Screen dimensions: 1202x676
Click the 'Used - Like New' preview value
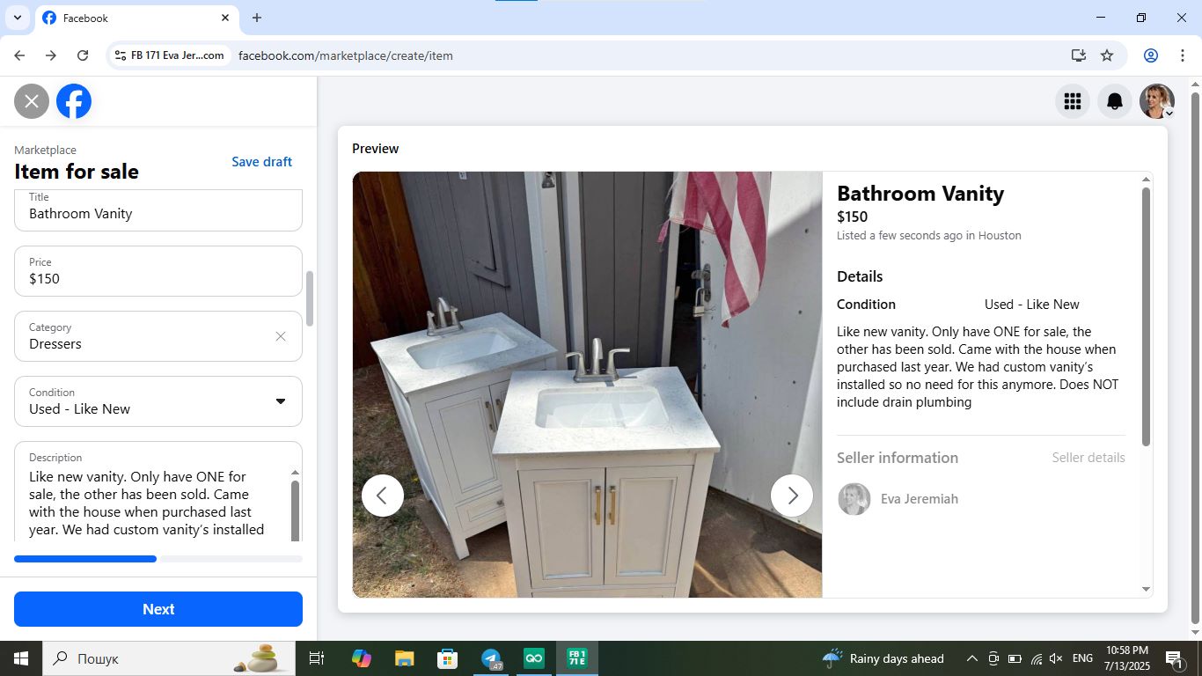[x=1032, y=305]
